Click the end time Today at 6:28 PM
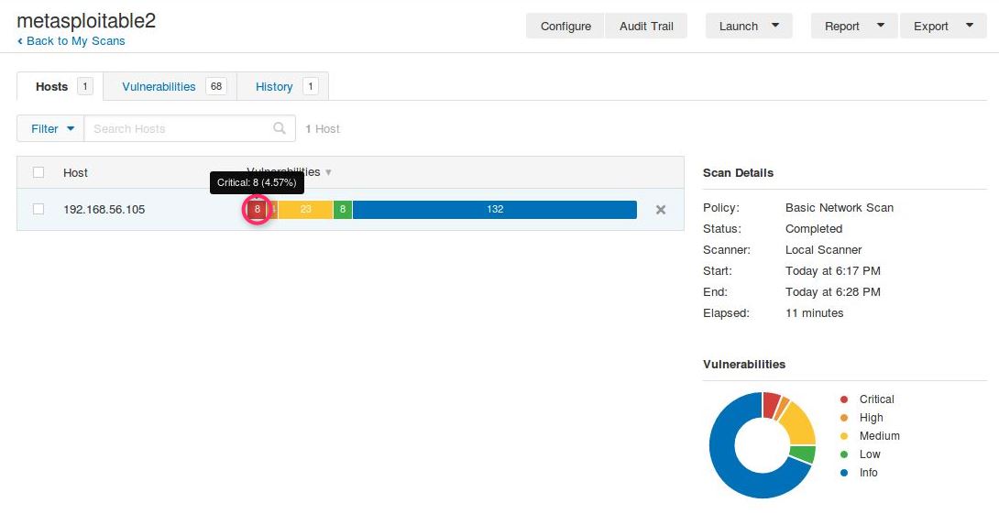The image size is (999, 514). (833, 291)
